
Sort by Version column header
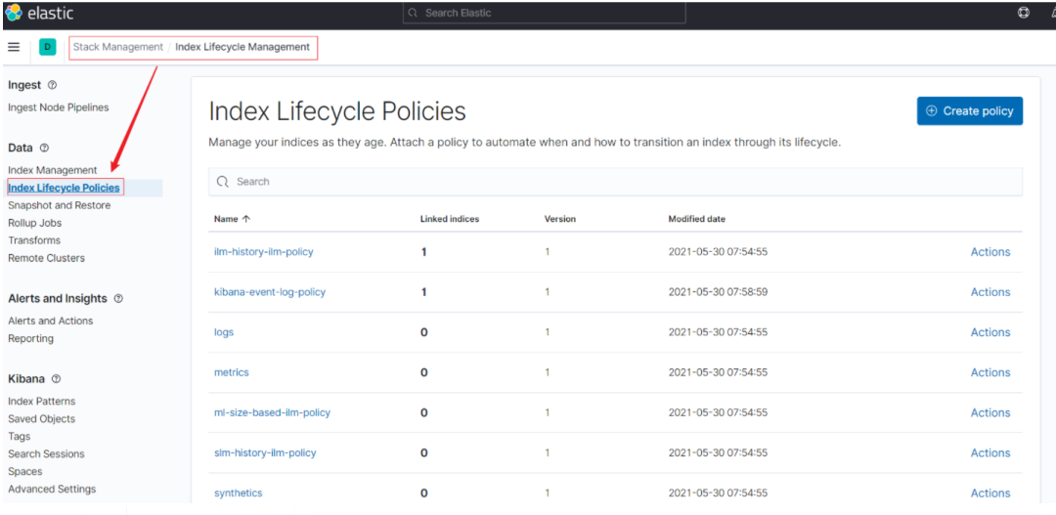coord(559,219)
